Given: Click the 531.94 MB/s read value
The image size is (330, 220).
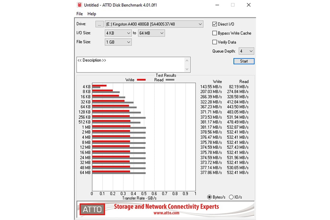Looking at the screenshot, I should [238, 117].
